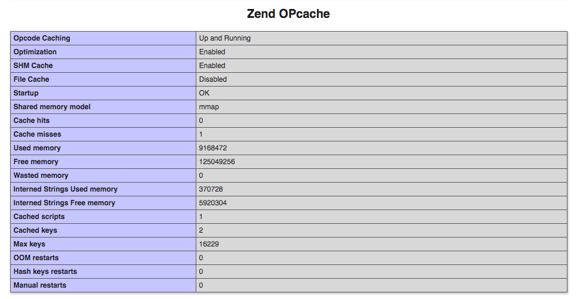Click the Cached scripts row label
586x299 pixels.
coord(39,217)
